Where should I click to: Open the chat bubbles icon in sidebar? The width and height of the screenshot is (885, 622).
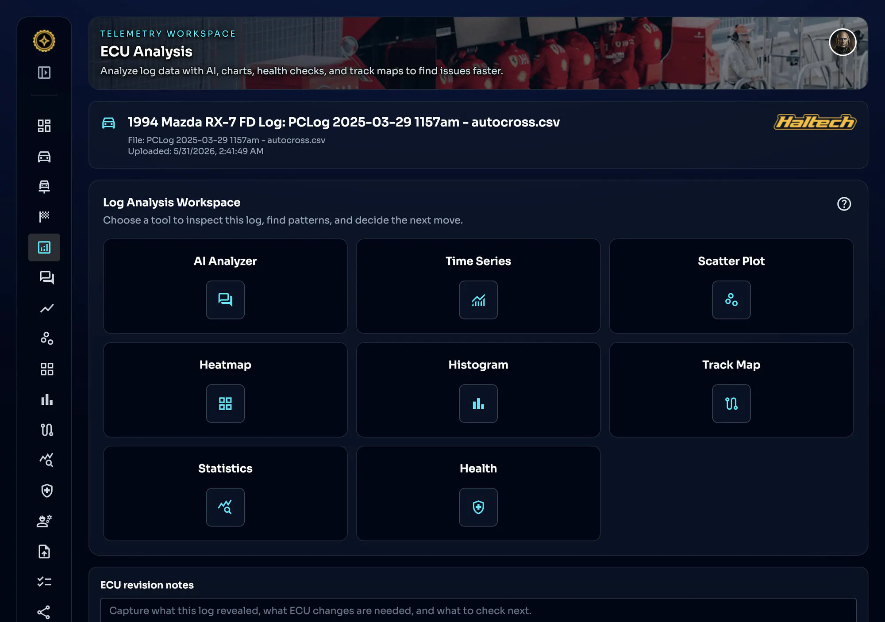coord(47,277)
